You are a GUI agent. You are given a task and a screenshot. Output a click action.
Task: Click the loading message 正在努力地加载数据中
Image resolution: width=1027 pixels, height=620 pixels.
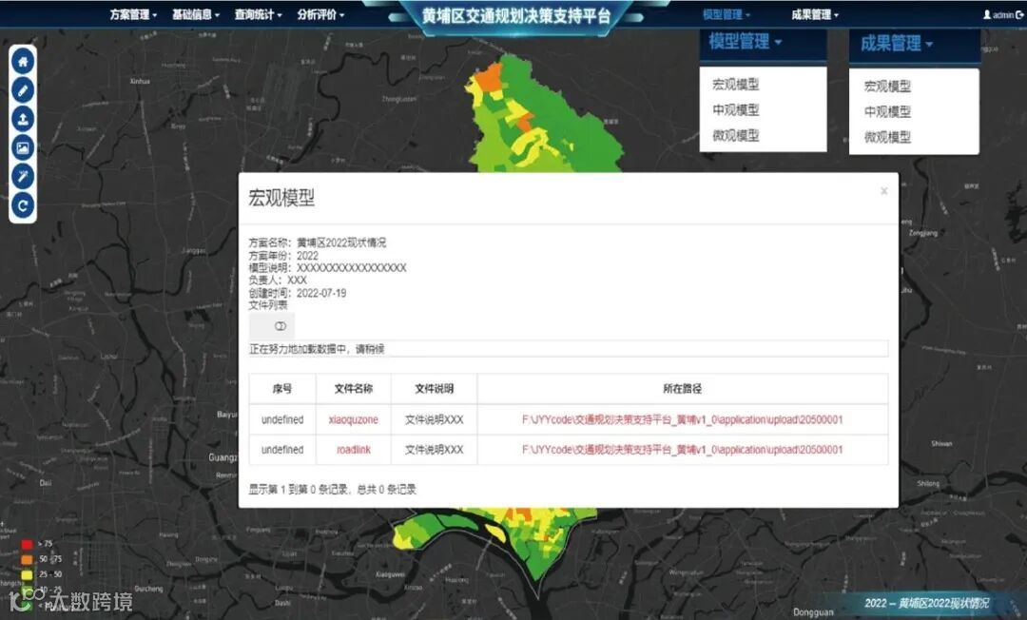coord(317,349)
